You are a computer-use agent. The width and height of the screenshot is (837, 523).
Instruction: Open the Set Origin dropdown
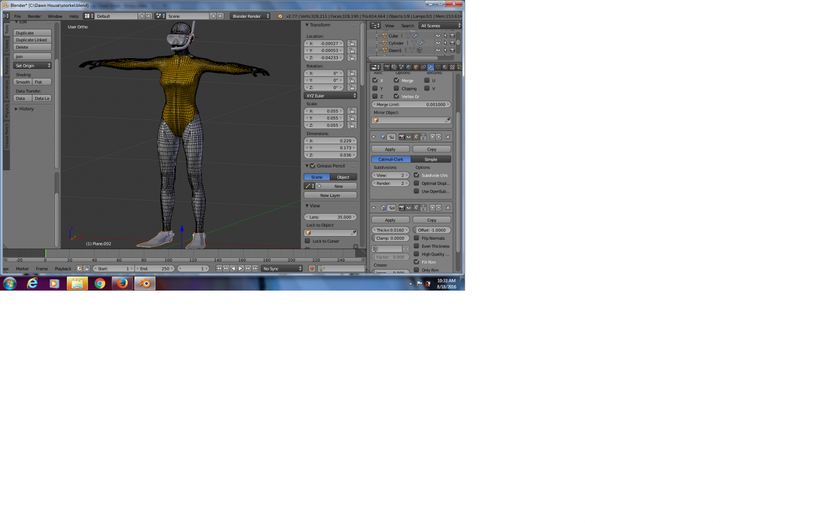(32, 65)
